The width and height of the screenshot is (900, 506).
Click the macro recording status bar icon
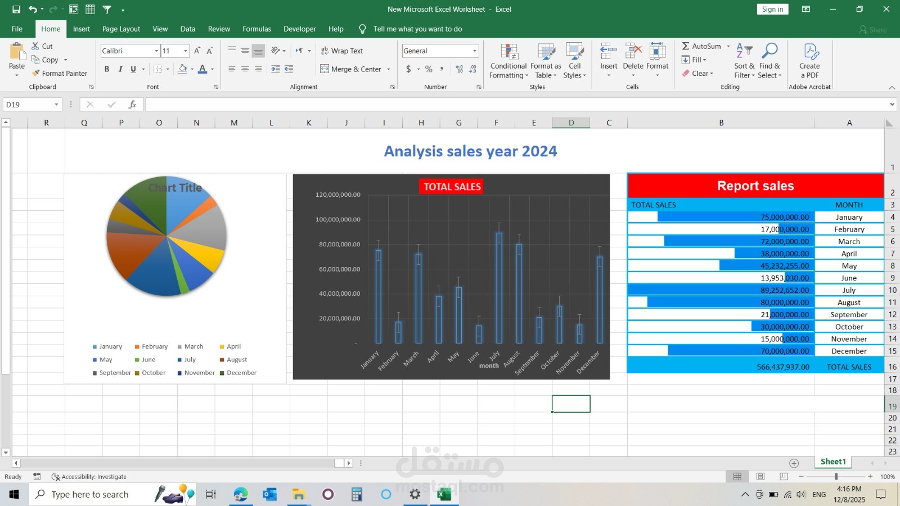(x=37, y=477)
